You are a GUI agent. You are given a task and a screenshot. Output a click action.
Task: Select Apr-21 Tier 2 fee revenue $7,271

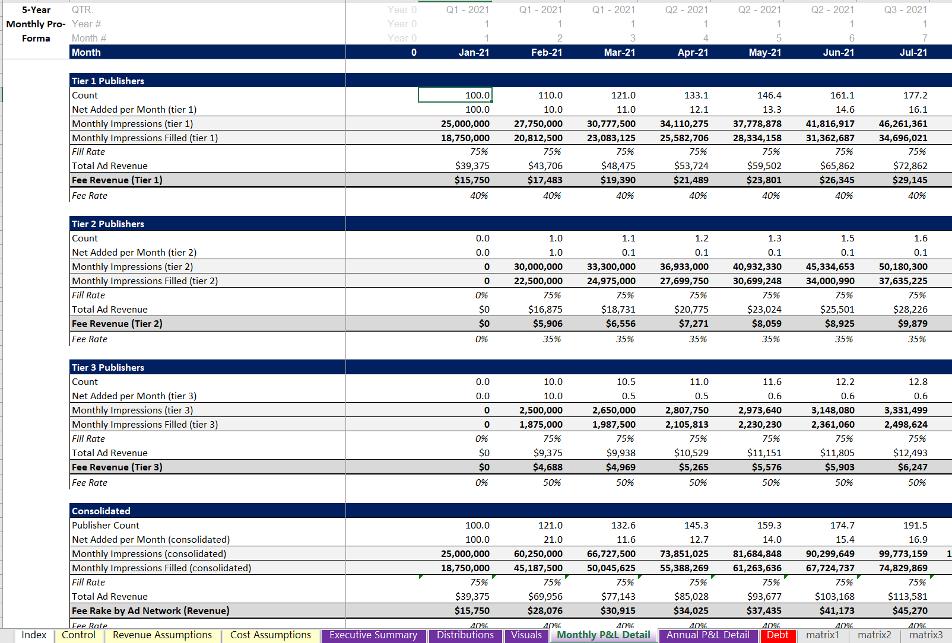pyautogui.click(x=674, y=323)
